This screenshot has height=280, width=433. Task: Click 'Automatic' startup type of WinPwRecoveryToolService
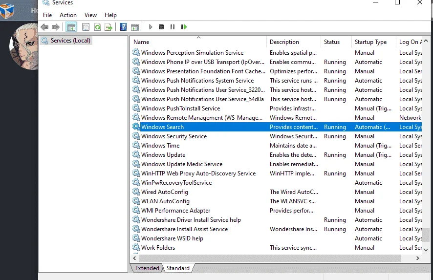coord(368,183)
